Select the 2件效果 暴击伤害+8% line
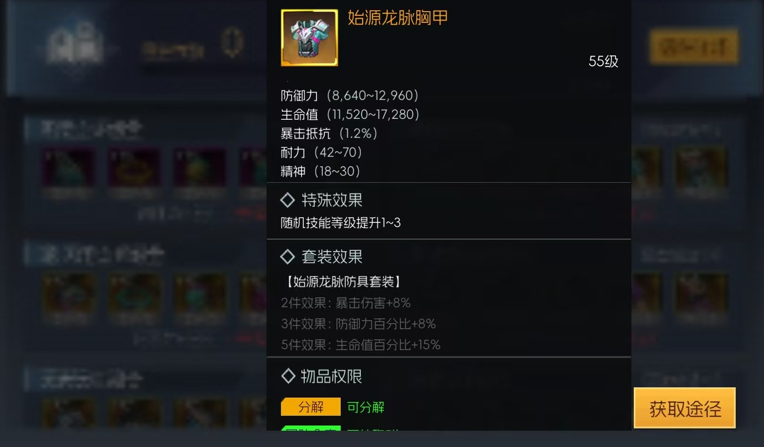The height and width of the screenshot is (447, 764). pyautogui.click(x=346, y=303)
